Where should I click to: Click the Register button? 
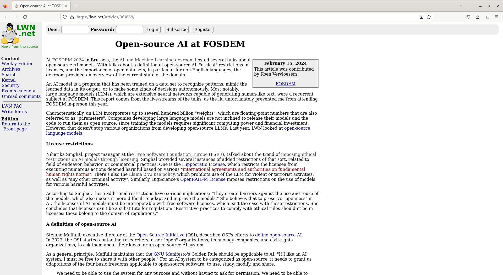pos(203,29)
